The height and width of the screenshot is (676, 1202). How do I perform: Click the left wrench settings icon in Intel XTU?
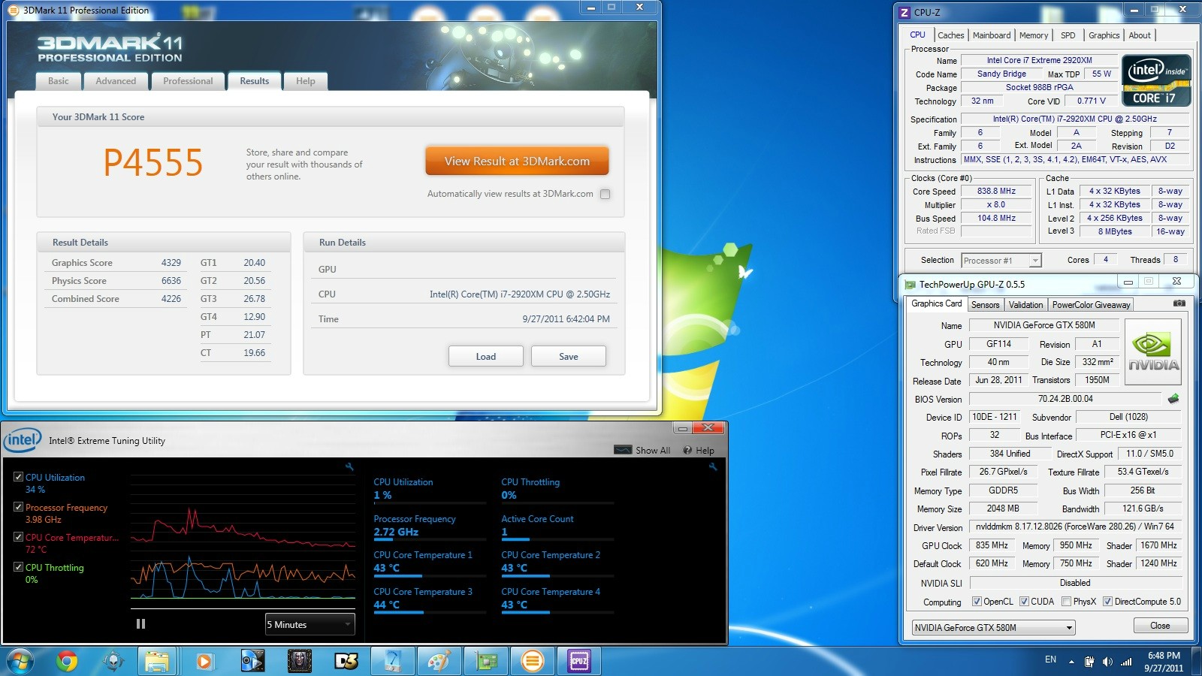click(x=349, y=466)
